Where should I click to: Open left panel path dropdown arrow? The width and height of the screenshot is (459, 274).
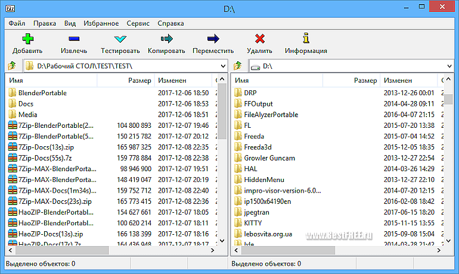click(223, 66)
